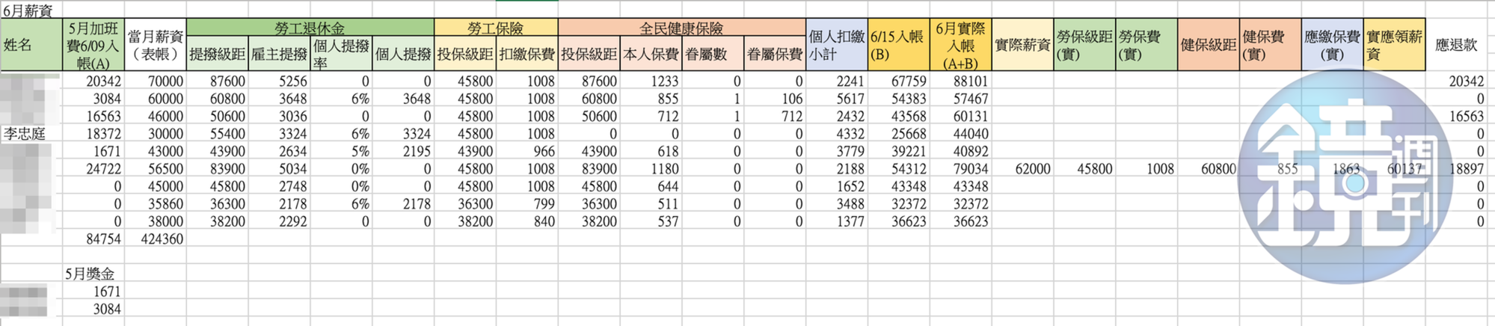Select the labor premium cell 966
The width and height of the screenshot is (1495, 326).
(x=527, y=151)
